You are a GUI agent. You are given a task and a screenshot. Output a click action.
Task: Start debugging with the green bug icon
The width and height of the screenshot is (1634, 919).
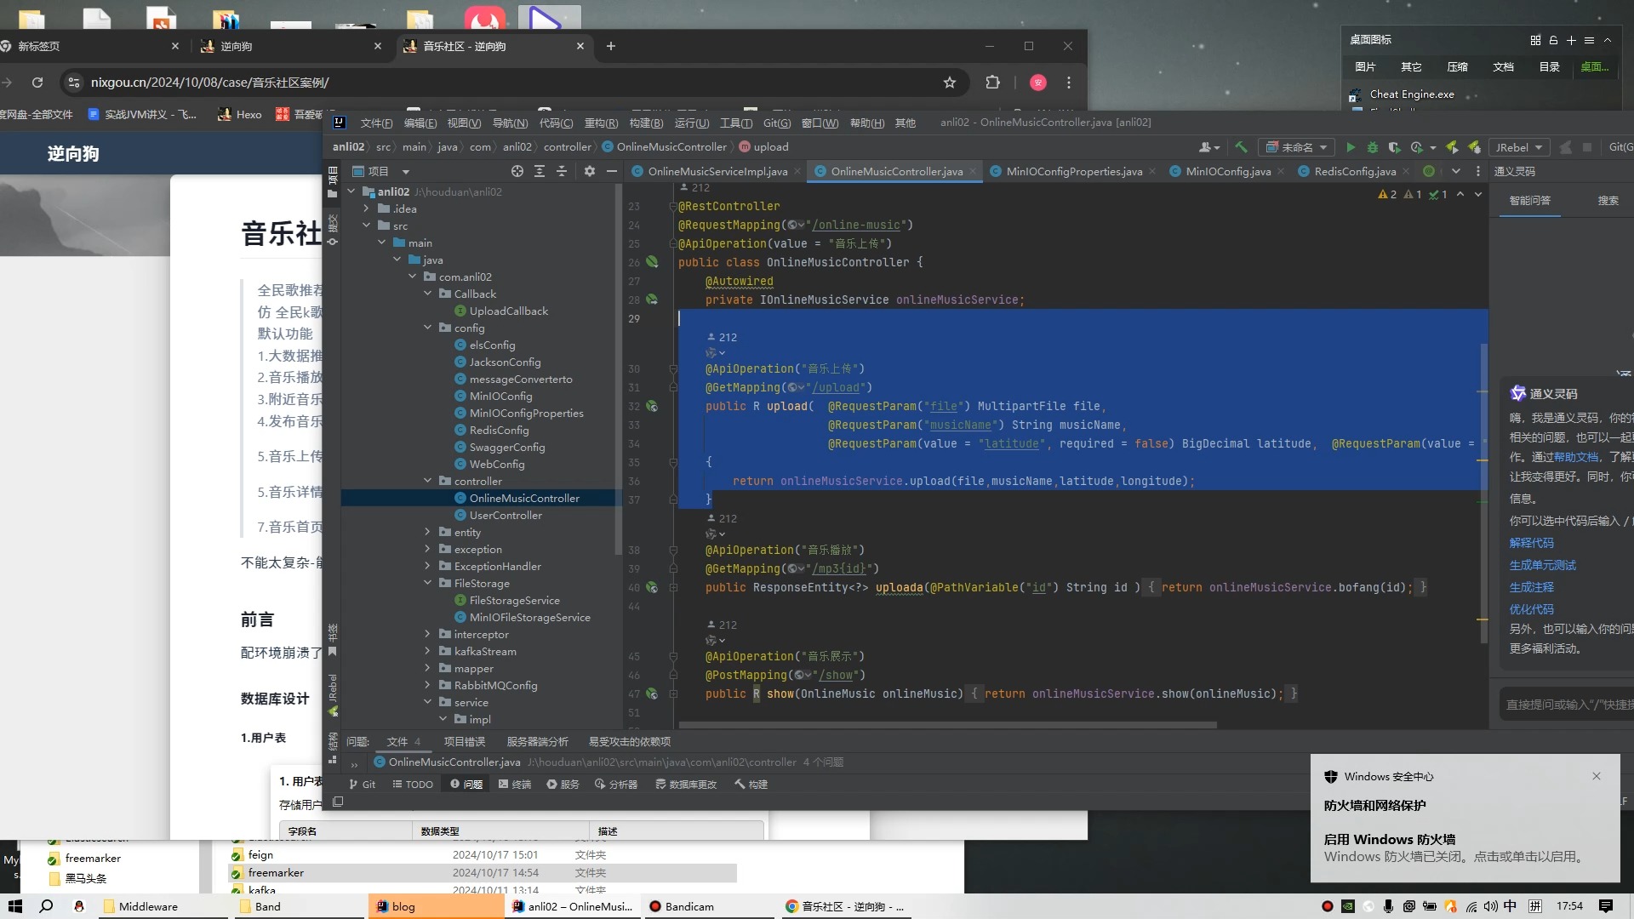1372,147
